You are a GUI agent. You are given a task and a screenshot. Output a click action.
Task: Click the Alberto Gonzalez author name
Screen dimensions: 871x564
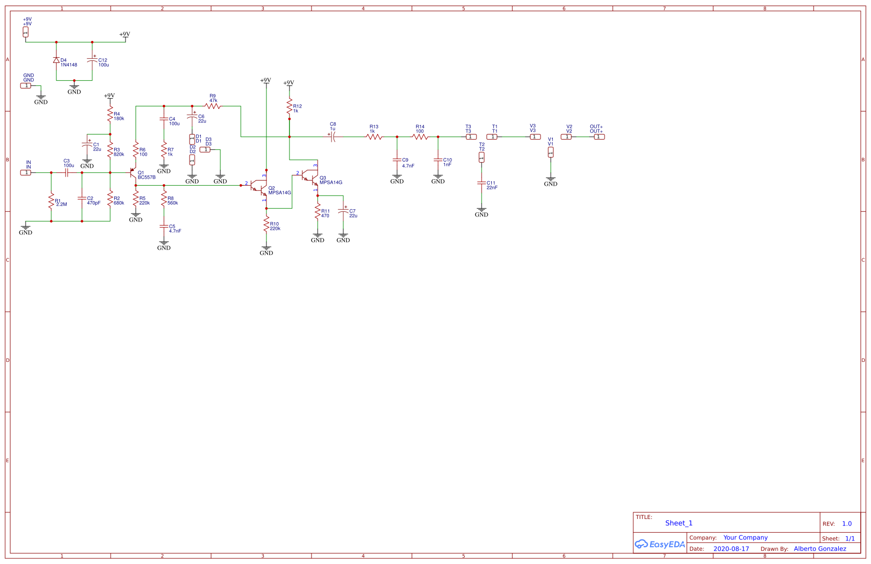[820, 549]
